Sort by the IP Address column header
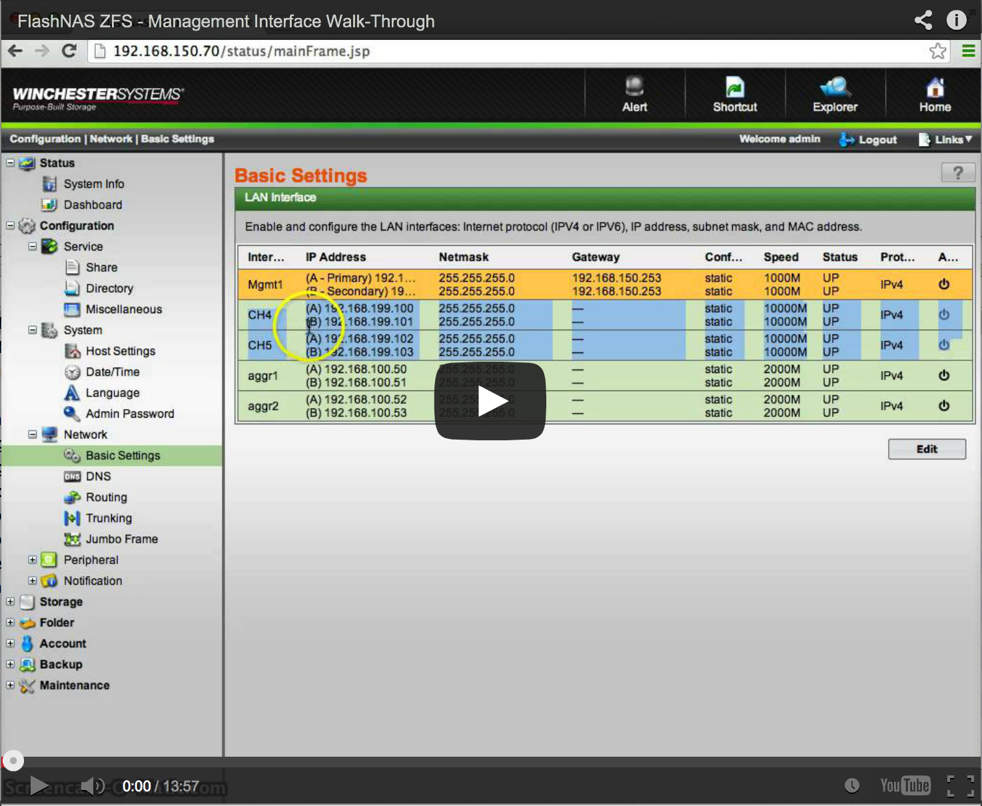Screen dimensions: 982x806 [x=336, y=257]
